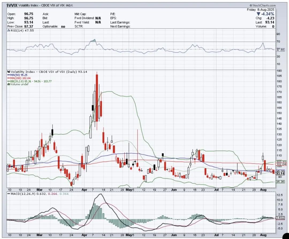This screenshot has height=239, width=289.
Task: Click the MA(200) 102.04 legend entry
Action: tap(20, 78)
